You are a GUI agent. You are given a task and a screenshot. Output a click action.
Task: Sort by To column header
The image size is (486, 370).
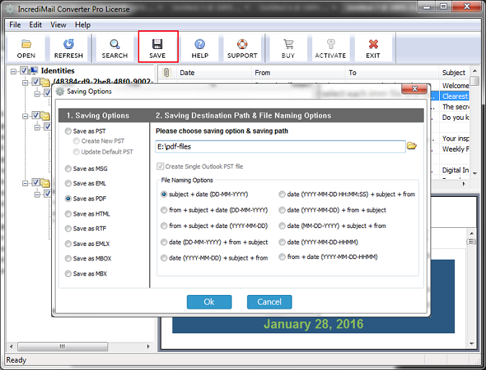(x=392, y=73)
